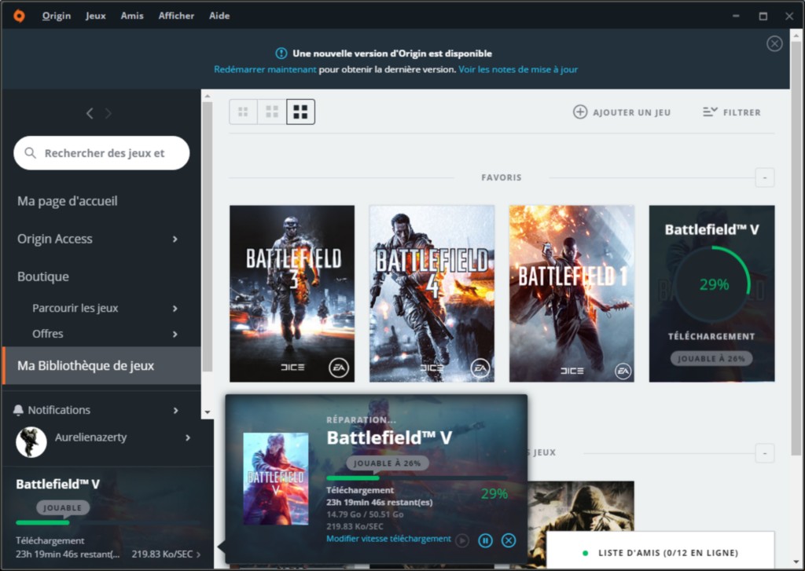The image size is (805, 571).
Task: Expand the Notifications panel arrow
Action: (175, 411)
